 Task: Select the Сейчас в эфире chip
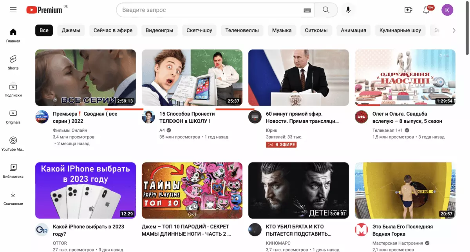click(x=113, y=30)
